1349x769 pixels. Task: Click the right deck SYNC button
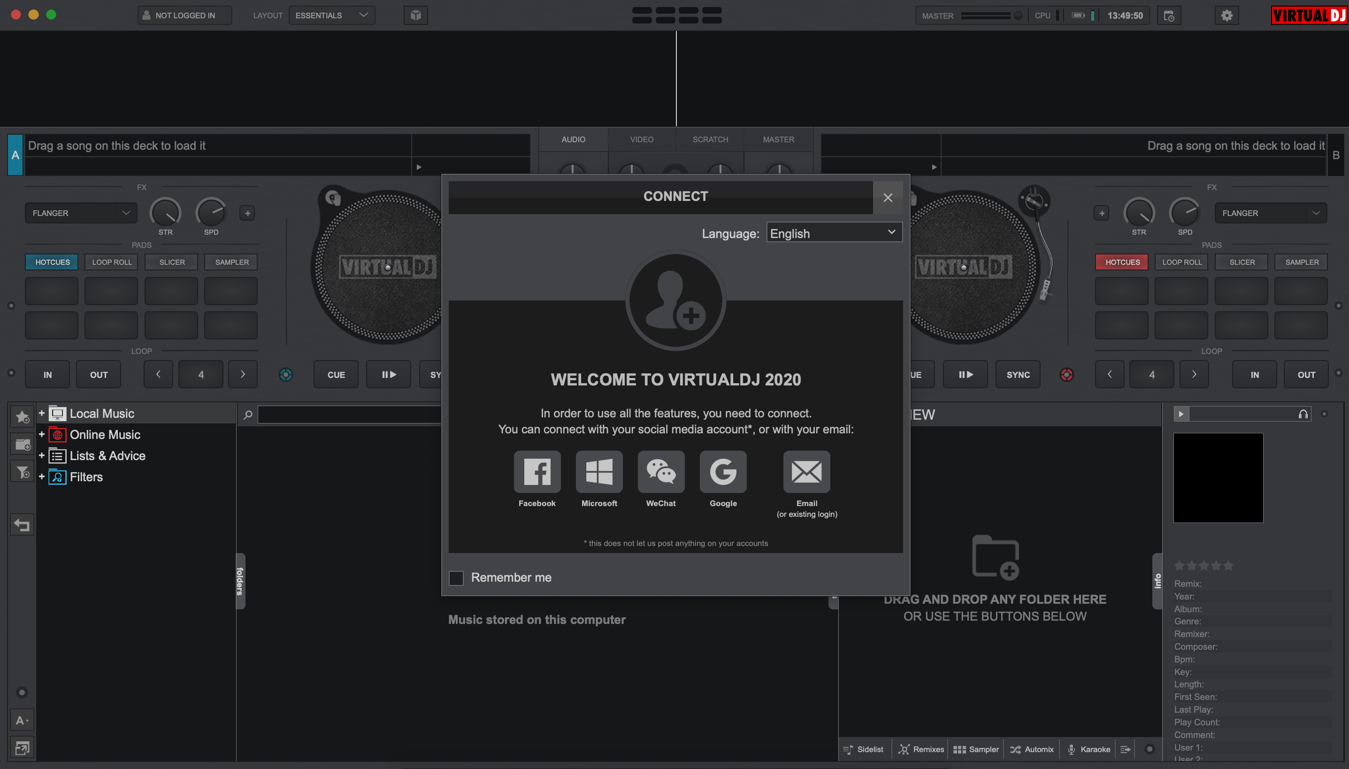(x=1018, y=375)
